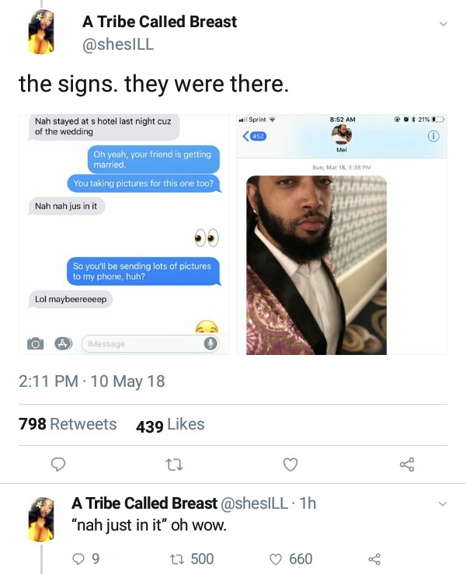Click the info icon in the iMessage screenshot
Viewport: 466px width, 574px height.
click(x=433, y=137)
